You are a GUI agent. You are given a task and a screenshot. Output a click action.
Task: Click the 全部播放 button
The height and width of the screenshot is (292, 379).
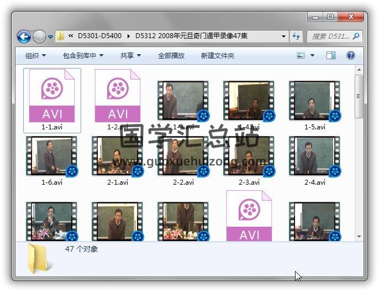(171, 55)
